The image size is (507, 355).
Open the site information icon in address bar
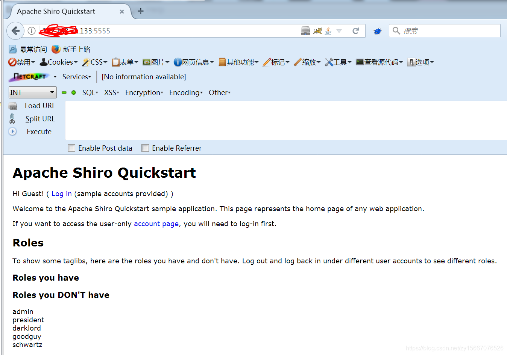(x=32, y=31)
